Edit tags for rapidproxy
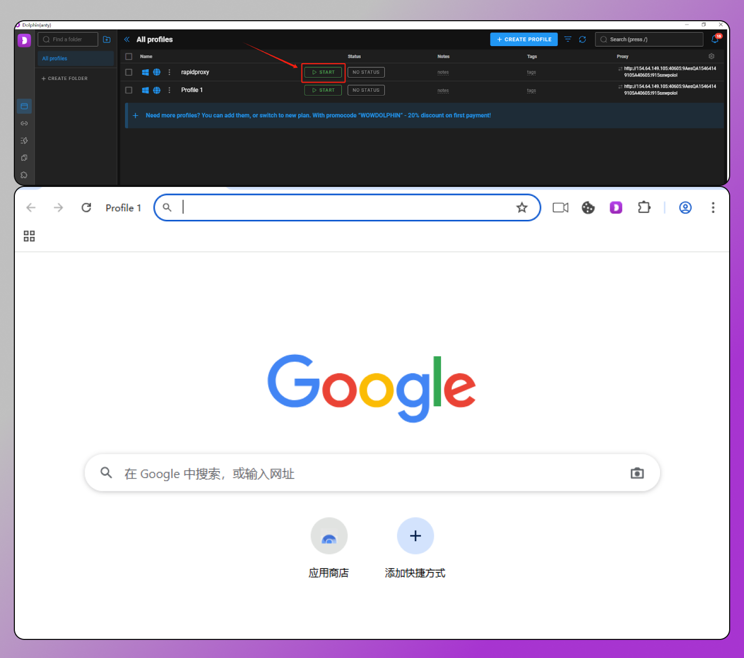Image resolution: width=744 pixels, height=658 pixels. tap(531, 72)
